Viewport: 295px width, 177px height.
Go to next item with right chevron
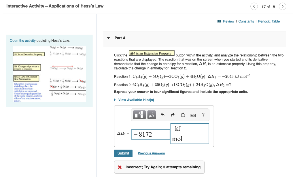point(283,6)
